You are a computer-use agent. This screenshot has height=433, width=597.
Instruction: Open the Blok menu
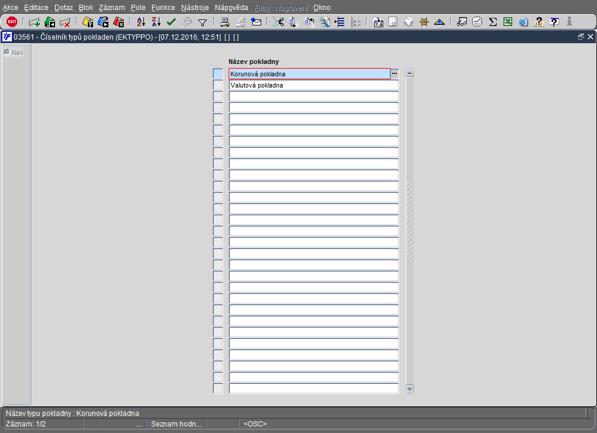click(x=86, y=8)
